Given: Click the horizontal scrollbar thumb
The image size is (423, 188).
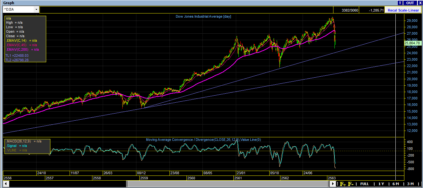Looking at the screenshot, I should coord(228,184).
